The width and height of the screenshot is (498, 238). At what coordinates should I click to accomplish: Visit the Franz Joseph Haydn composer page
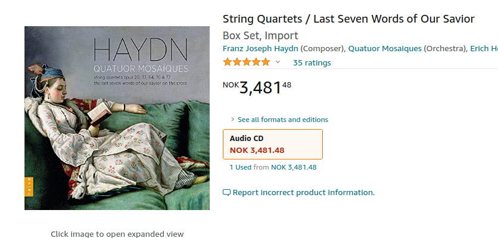260,48
